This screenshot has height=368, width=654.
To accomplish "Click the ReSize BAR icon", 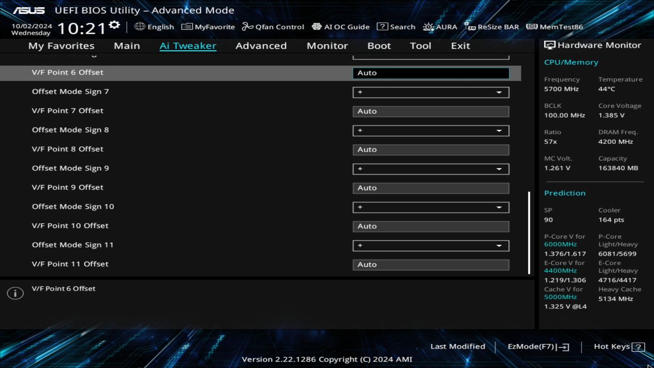I will [492, 27].
